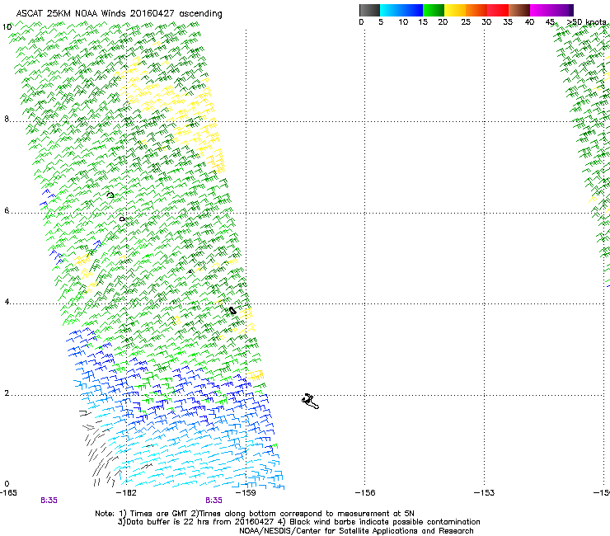The image size is (610, 536).
Task: Click longitude axis label "-153"
Action: pyautogui.click(x=485, y=493)
